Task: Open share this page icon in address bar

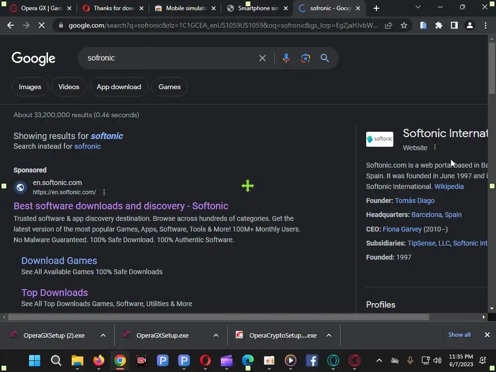Action: pos(388,26)
